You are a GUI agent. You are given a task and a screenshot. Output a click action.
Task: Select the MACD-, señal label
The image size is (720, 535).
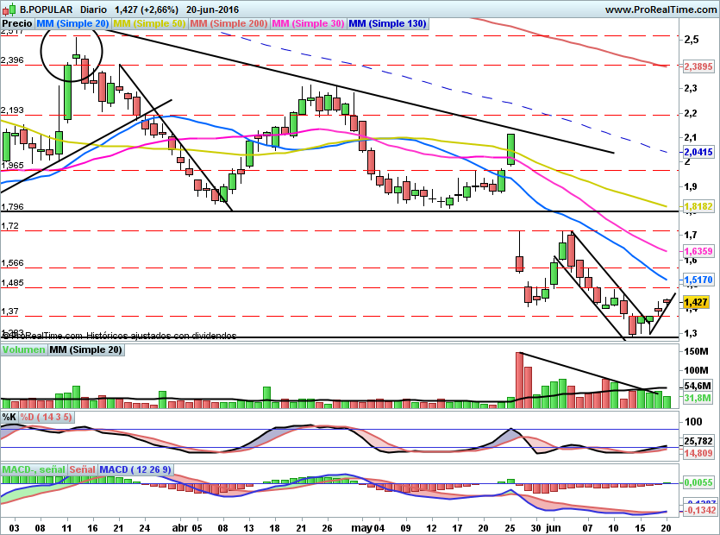[x=34, y=469]
